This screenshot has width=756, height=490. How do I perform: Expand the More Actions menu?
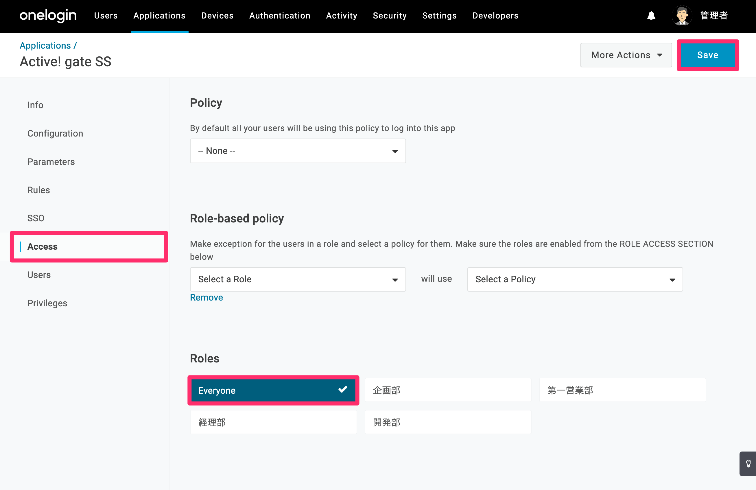pyautogui.click(x=626, y=55)
